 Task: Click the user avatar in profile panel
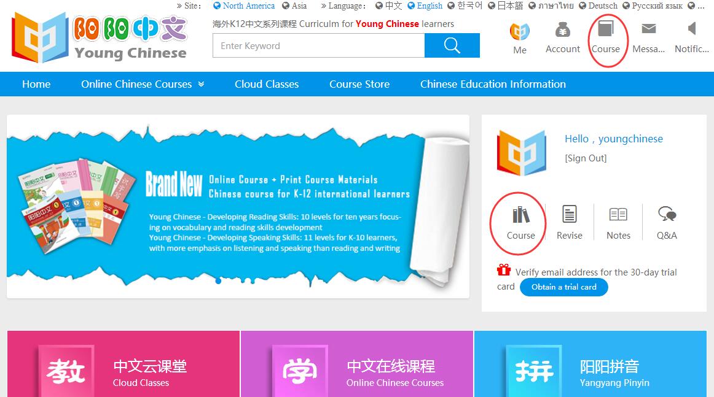pyautogui.click(x=522, y=153)
